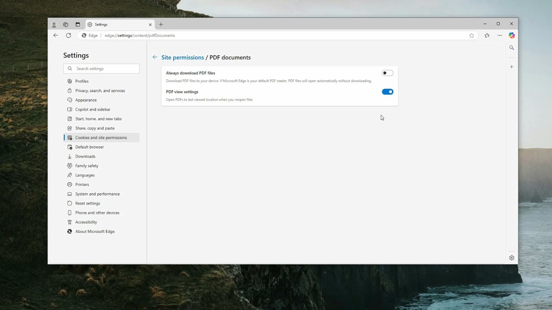This screenshot has width=552, height=310.
Task: Click the Edge site info badge in address bar
Action: [x=90, y=35]
